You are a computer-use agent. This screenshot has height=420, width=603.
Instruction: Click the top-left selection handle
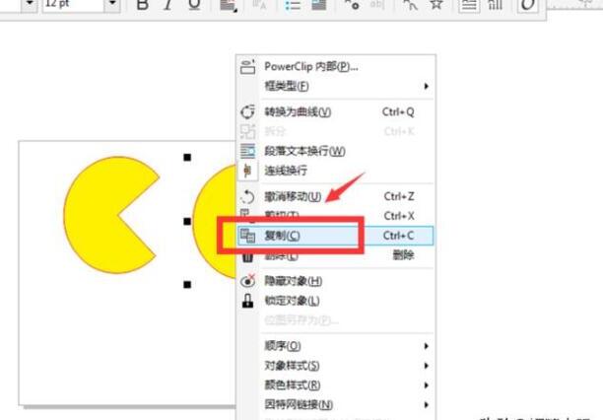[187, 157]
